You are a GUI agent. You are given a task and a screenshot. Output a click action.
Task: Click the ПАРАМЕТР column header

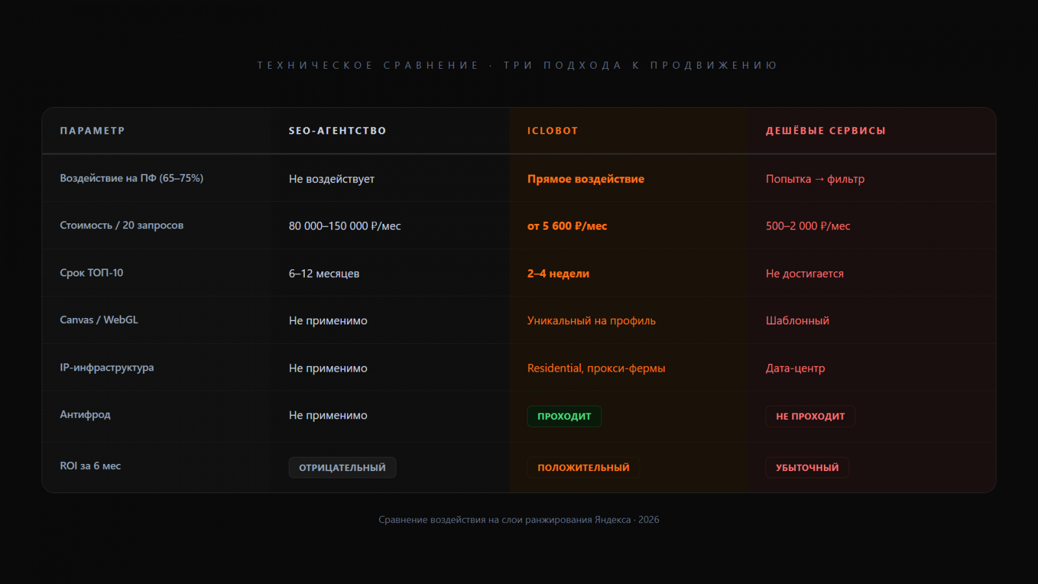tap(92, 130)
